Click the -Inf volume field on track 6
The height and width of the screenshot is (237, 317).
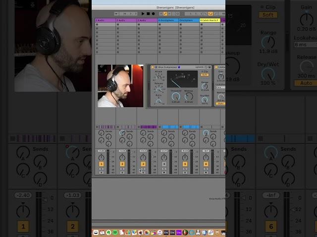(206, 151)
